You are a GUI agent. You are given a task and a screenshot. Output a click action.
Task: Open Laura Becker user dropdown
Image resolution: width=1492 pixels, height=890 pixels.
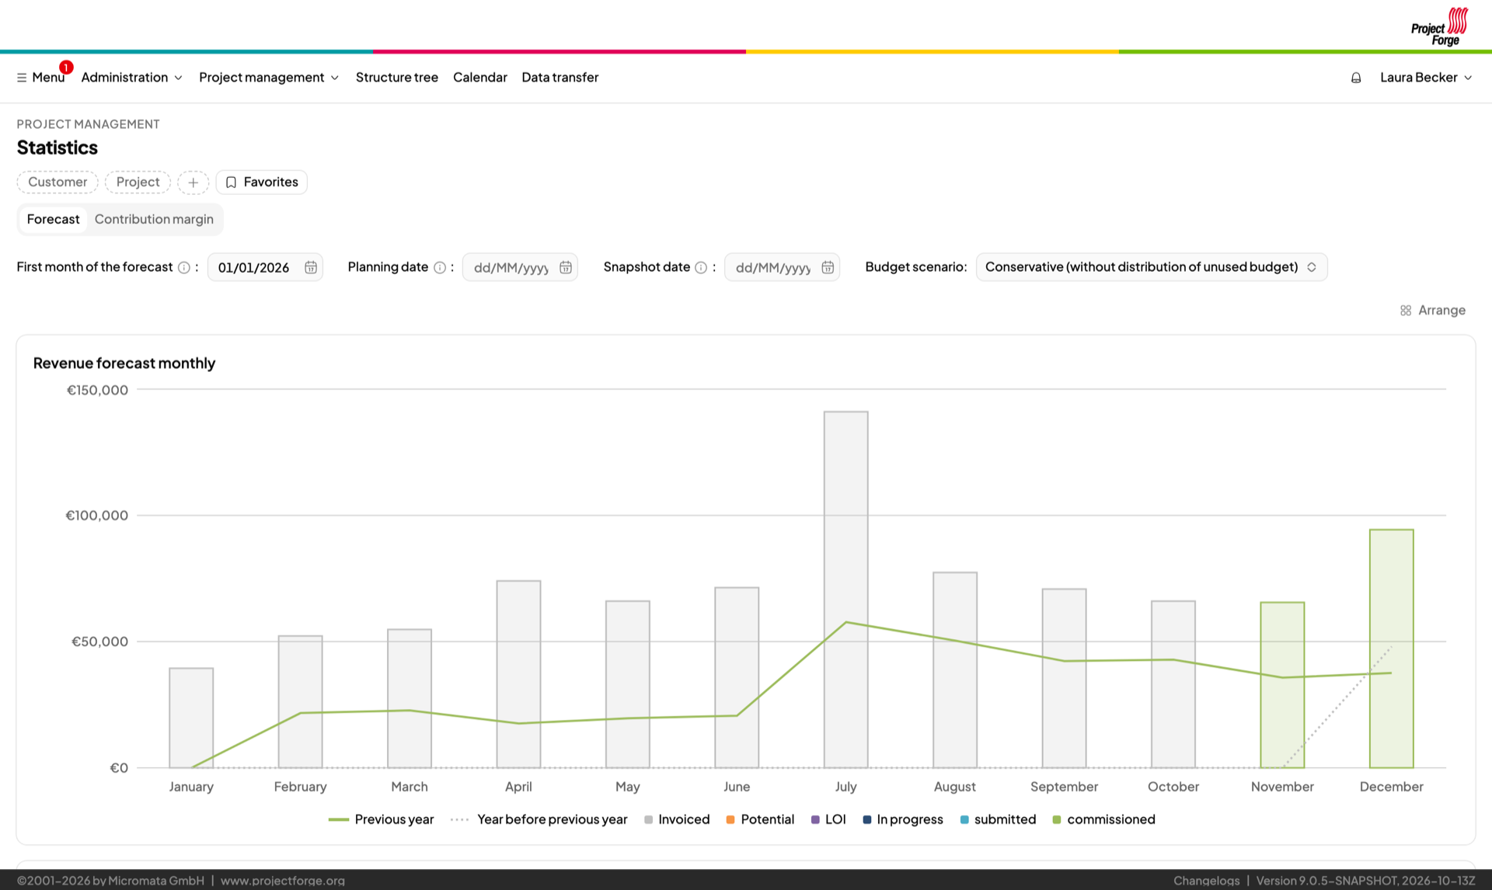pyautogui.click(x=1426, y=78)
